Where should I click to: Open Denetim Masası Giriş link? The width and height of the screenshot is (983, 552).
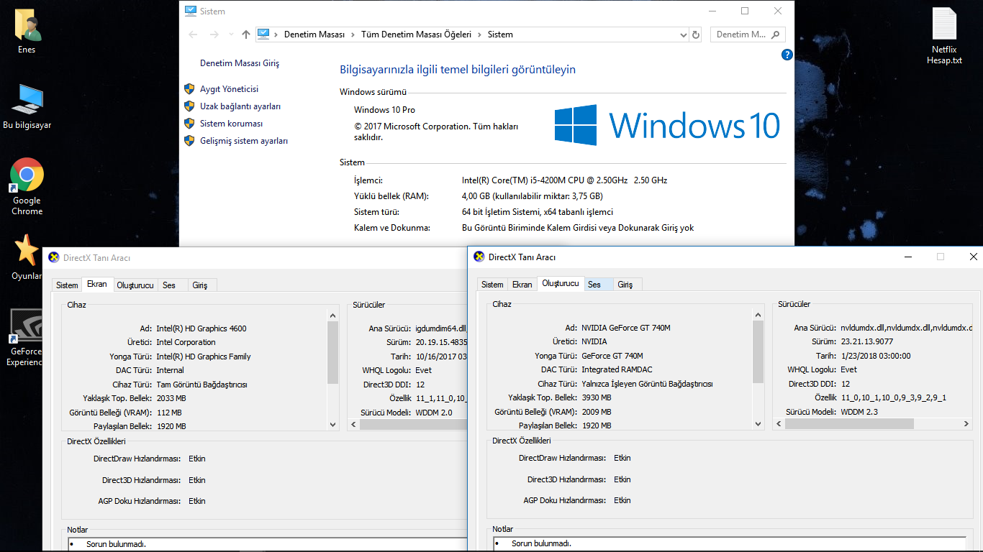click(240, 63)
